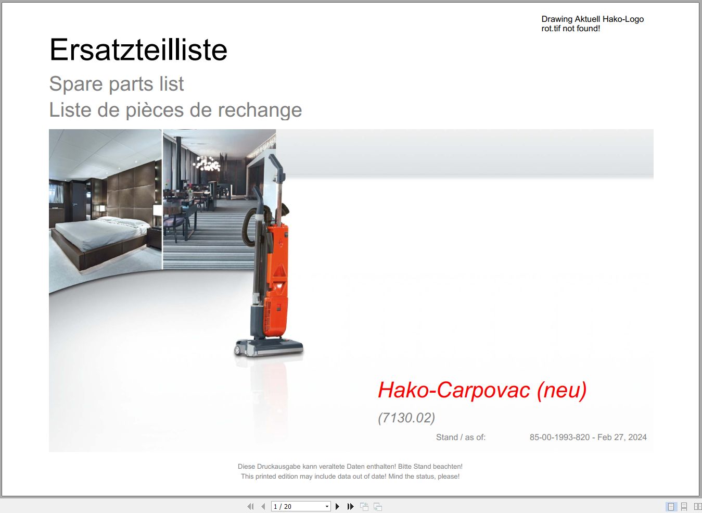Select two-page facing view mode
This screenshot has width=702, height=513.
698,506
